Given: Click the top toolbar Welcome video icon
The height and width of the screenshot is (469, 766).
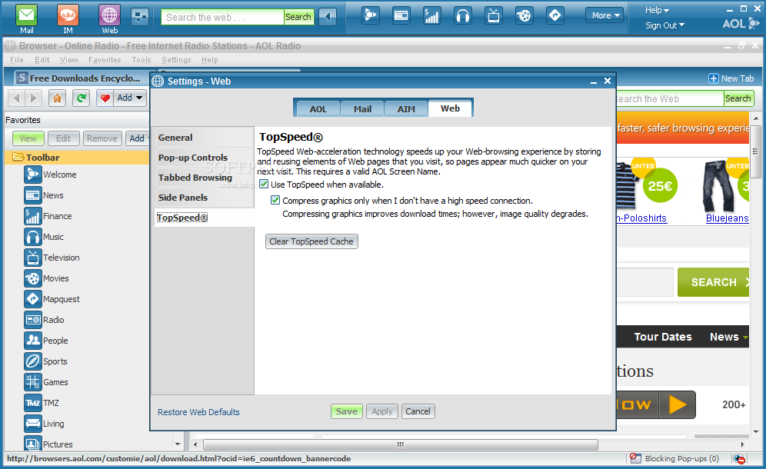Looking at the screenshot, I should coord(371,15).
